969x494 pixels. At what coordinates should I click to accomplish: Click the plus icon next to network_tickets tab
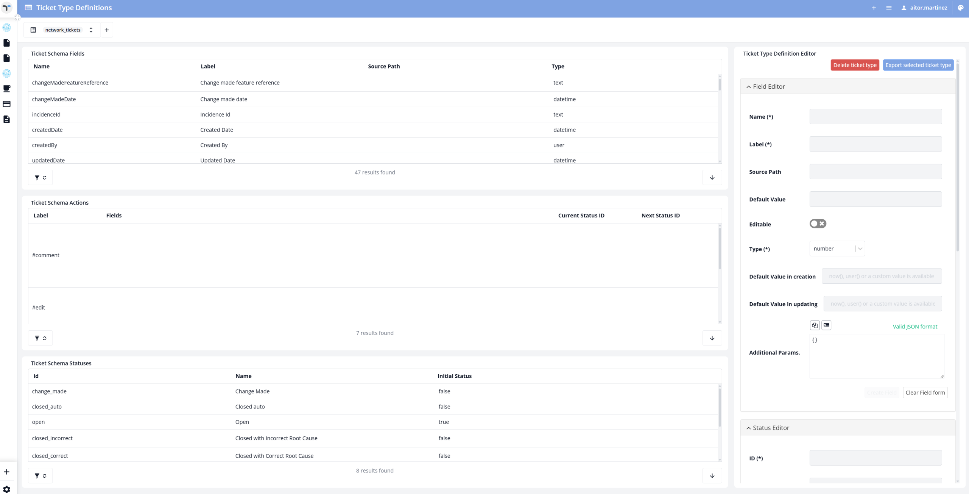coord(107,30)
